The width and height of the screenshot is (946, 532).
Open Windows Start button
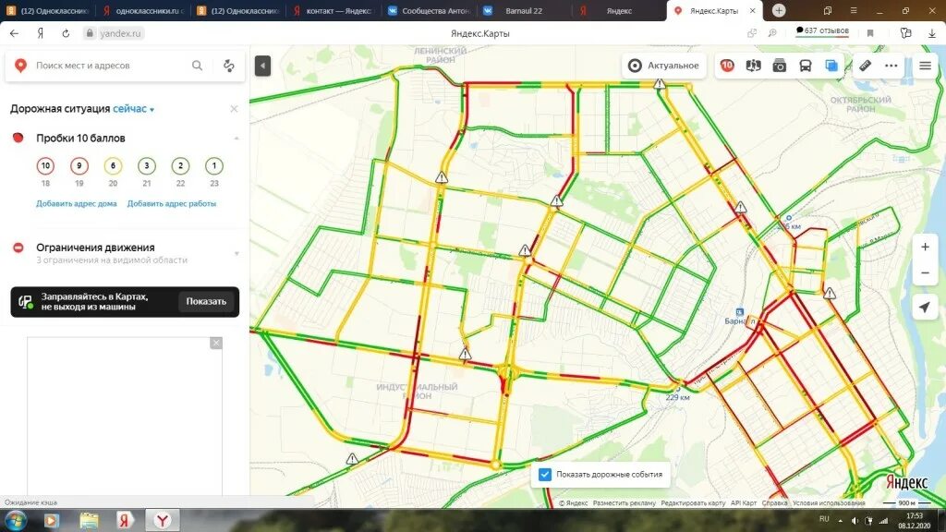click(16, 520)
